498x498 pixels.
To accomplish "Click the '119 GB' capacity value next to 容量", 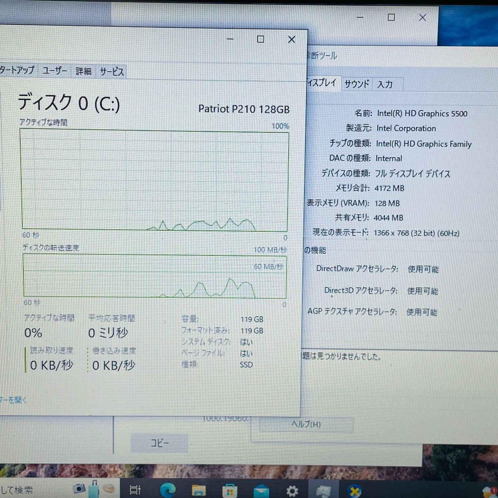I will (x=252, y=319).
